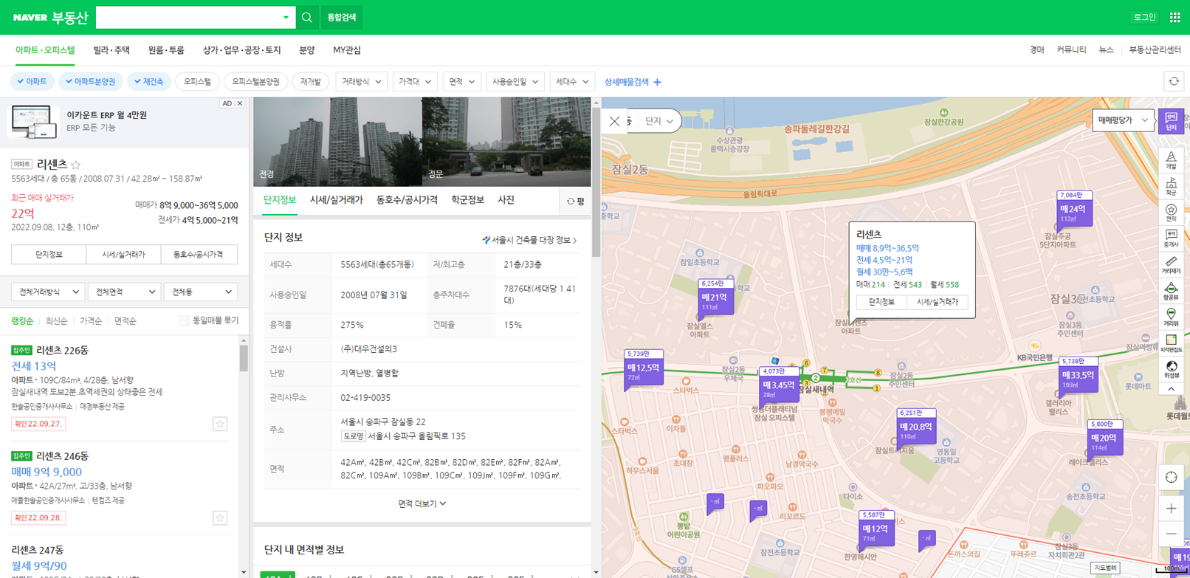Image resolution: width=1190 pixels, height=578 pixels.
Task: Click the search magnifier icon
Action: [307, 17]
